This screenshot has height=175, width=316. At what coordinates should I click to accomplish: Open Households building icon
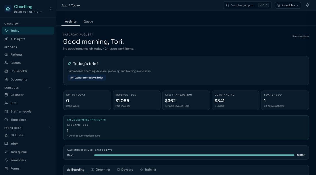pos(6,71)
